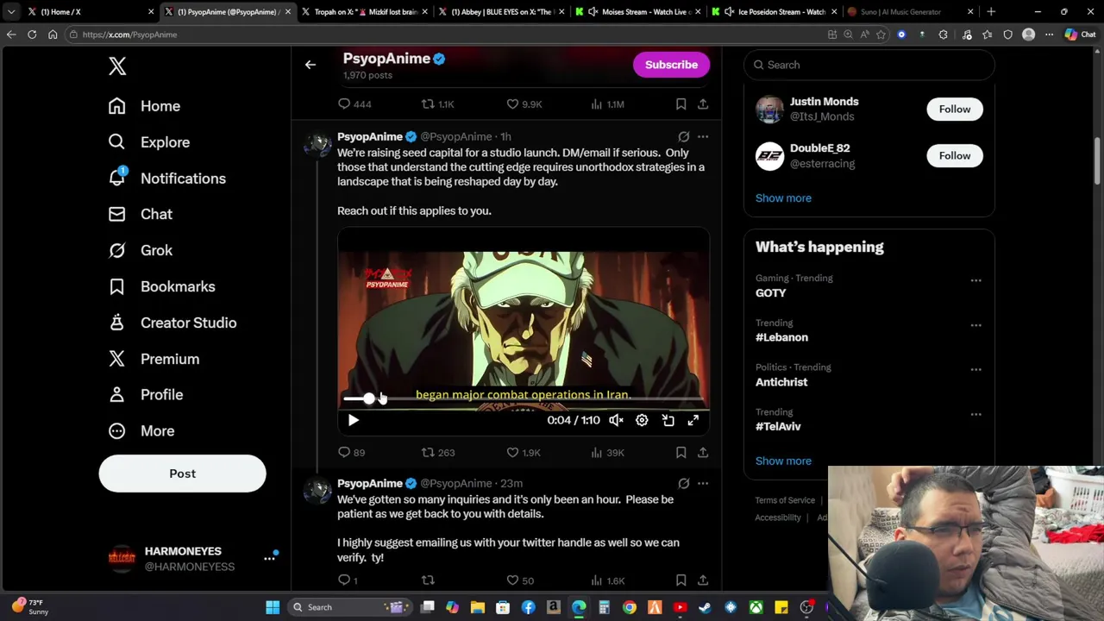Go back using profile back arrow
The height and width of the screenshot is (621, 1104).
click(x=310, y=65)
